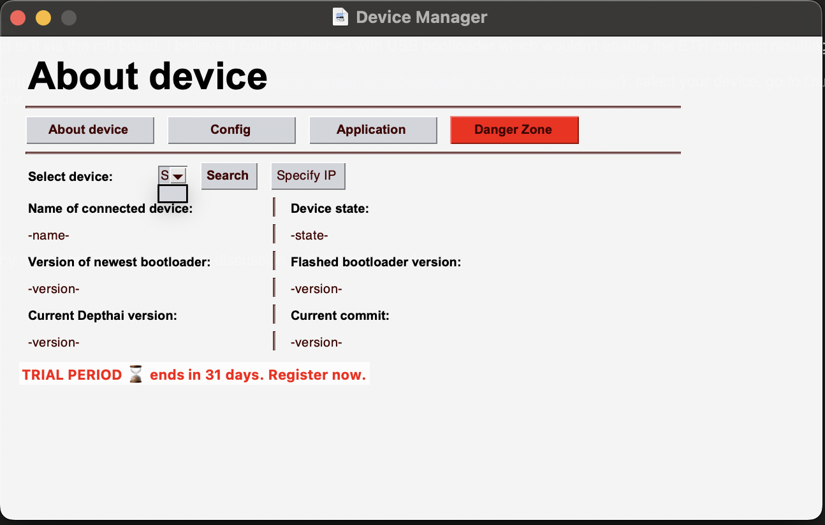The image size is (825, 525).
Task: Click the hourglass icon in the trial banner
Action: 136,375
